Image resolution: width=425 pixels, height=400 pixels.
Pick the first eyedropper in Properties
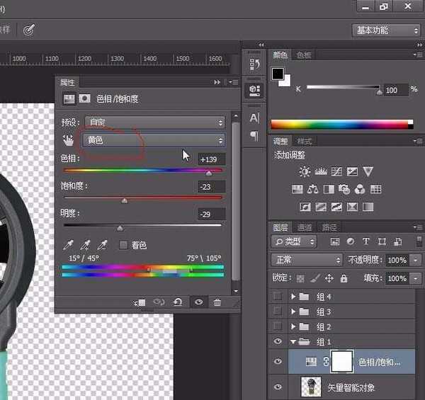(69, 245)
